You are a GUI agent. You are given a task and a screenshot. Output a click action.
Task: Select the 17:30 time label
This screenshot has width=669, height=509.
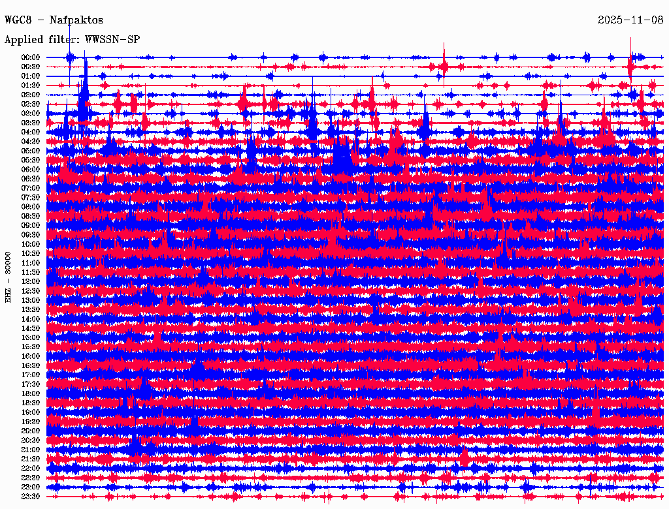click(x=31, y=384)
